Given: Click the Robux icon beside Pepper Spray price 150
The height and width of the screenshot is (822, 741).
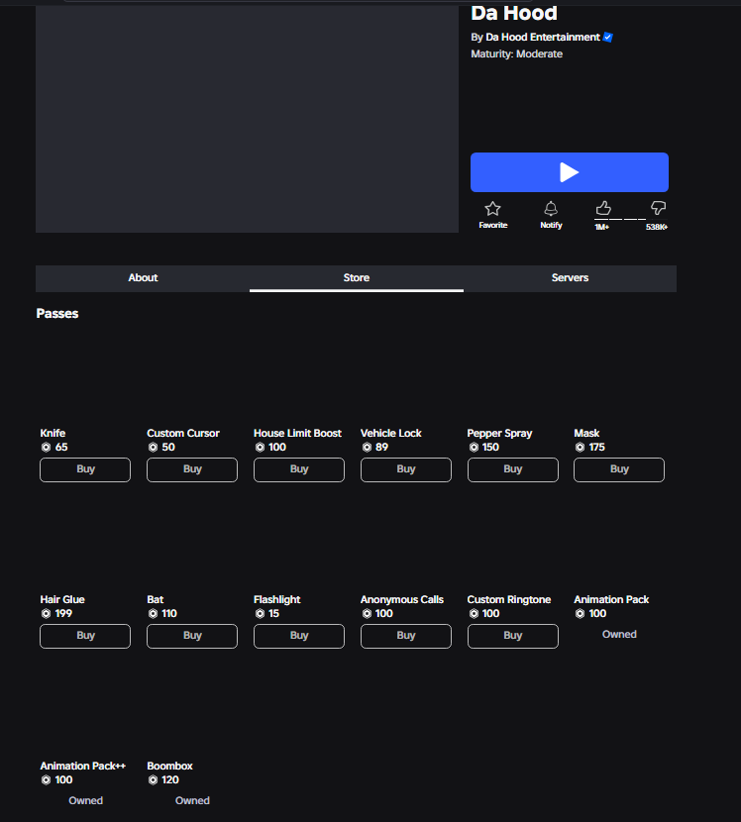Looking at the screenshot, I should pyautogui.click(x=474, y=448).
